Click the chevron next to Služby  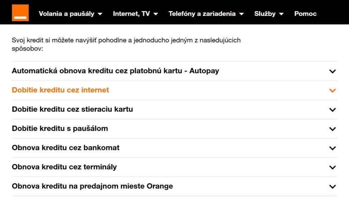pyautogui.click(x=281, y=14)
